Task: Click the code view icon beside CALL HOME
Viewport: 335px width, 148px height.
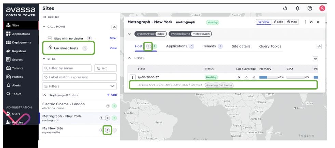Action: pyautogui.click(x=114, y=27)
